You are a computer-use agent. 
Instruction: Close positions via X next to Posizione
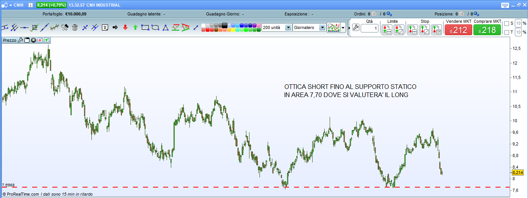[462, 14]
